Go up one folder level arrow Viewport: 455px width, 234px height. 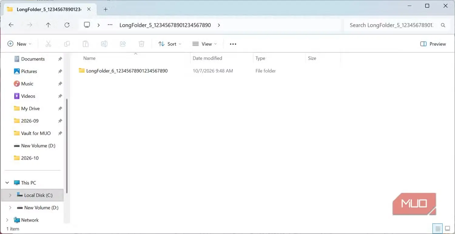click(x=48, y=25)
